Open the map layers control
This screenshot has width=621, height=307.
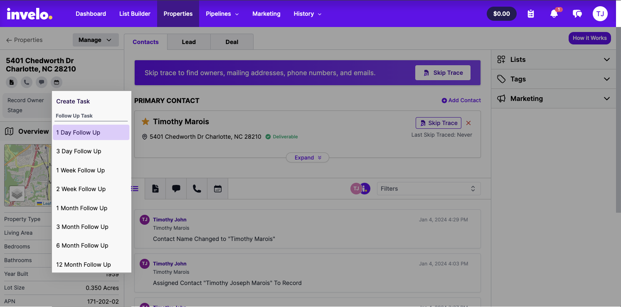tap(17, 194)
